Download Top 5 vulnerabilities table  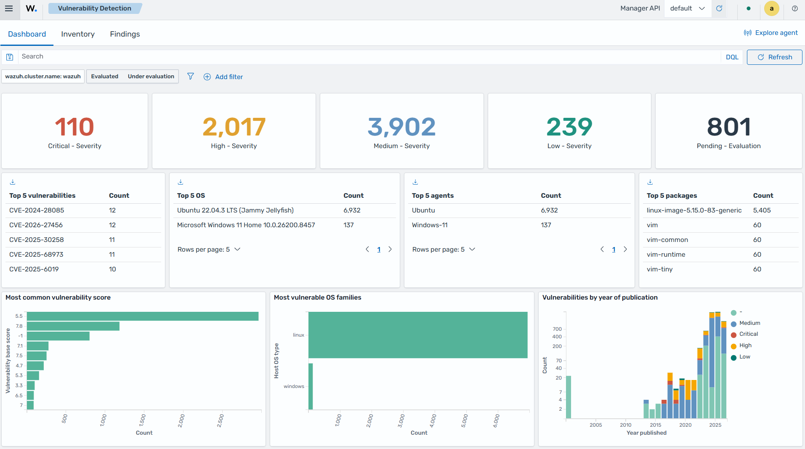[x=13, y=182]
